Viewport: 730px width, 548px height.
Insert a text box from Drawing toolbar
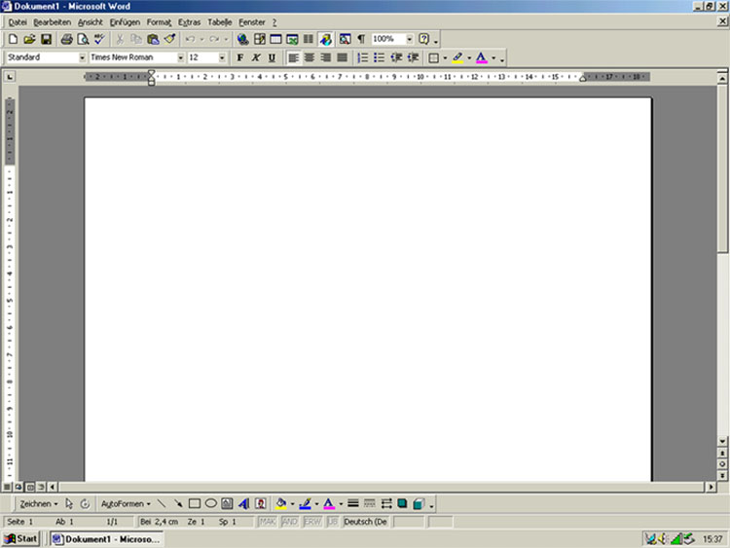click(x=227, y=504)
